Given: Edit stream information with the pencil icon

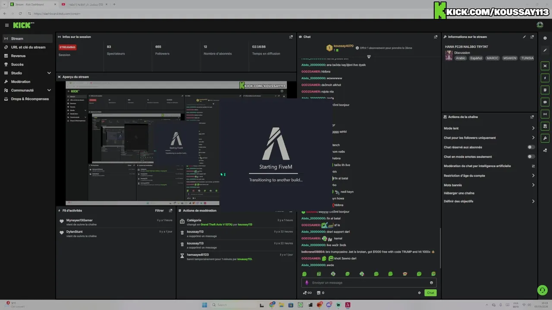Looking at the screenshot, I should pyautogui.click(x=524, y=37).
